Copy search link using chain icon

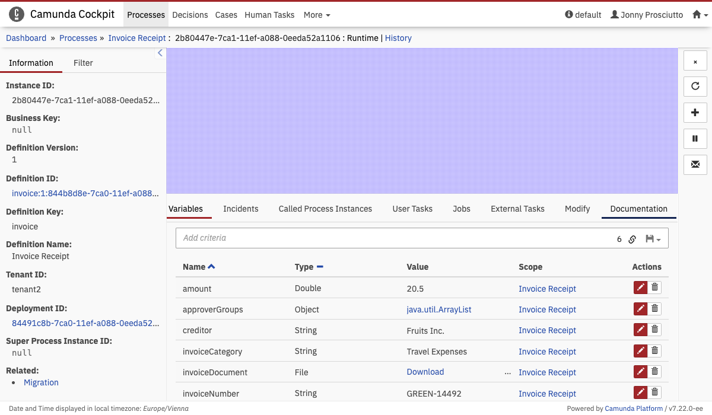tap(632, 239)
